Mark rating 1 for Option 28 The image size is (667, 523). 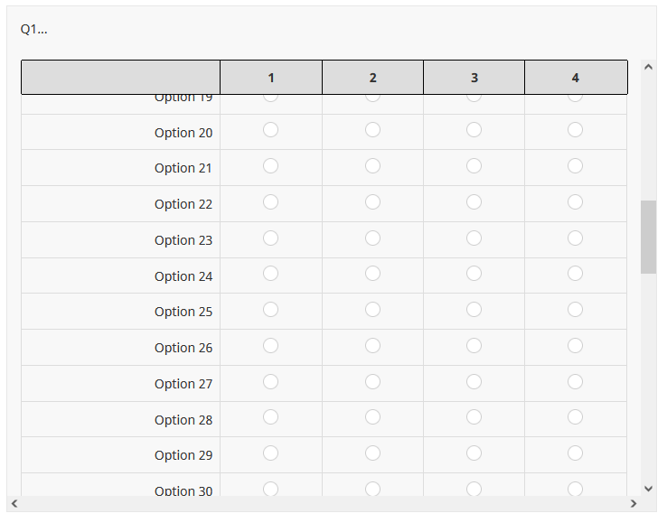tap(270, 417)
